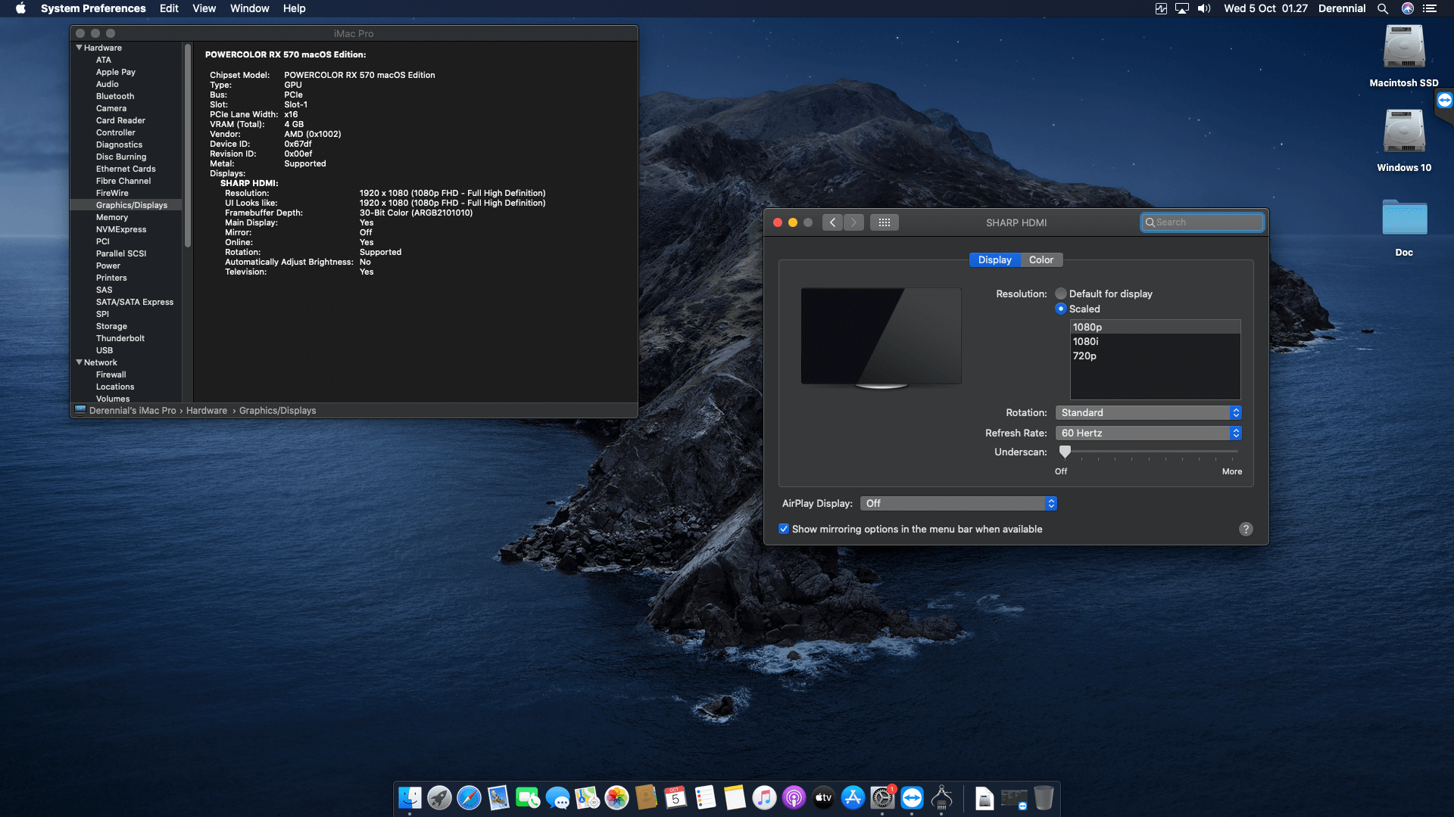The image size is (1454, 817).
Task: Click the help question mark button
Action: (x=1246, y=529)
